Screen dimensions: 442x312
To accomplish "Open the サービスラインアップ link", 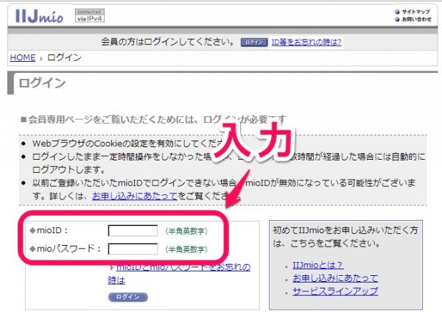I will [x=335, y=291].
